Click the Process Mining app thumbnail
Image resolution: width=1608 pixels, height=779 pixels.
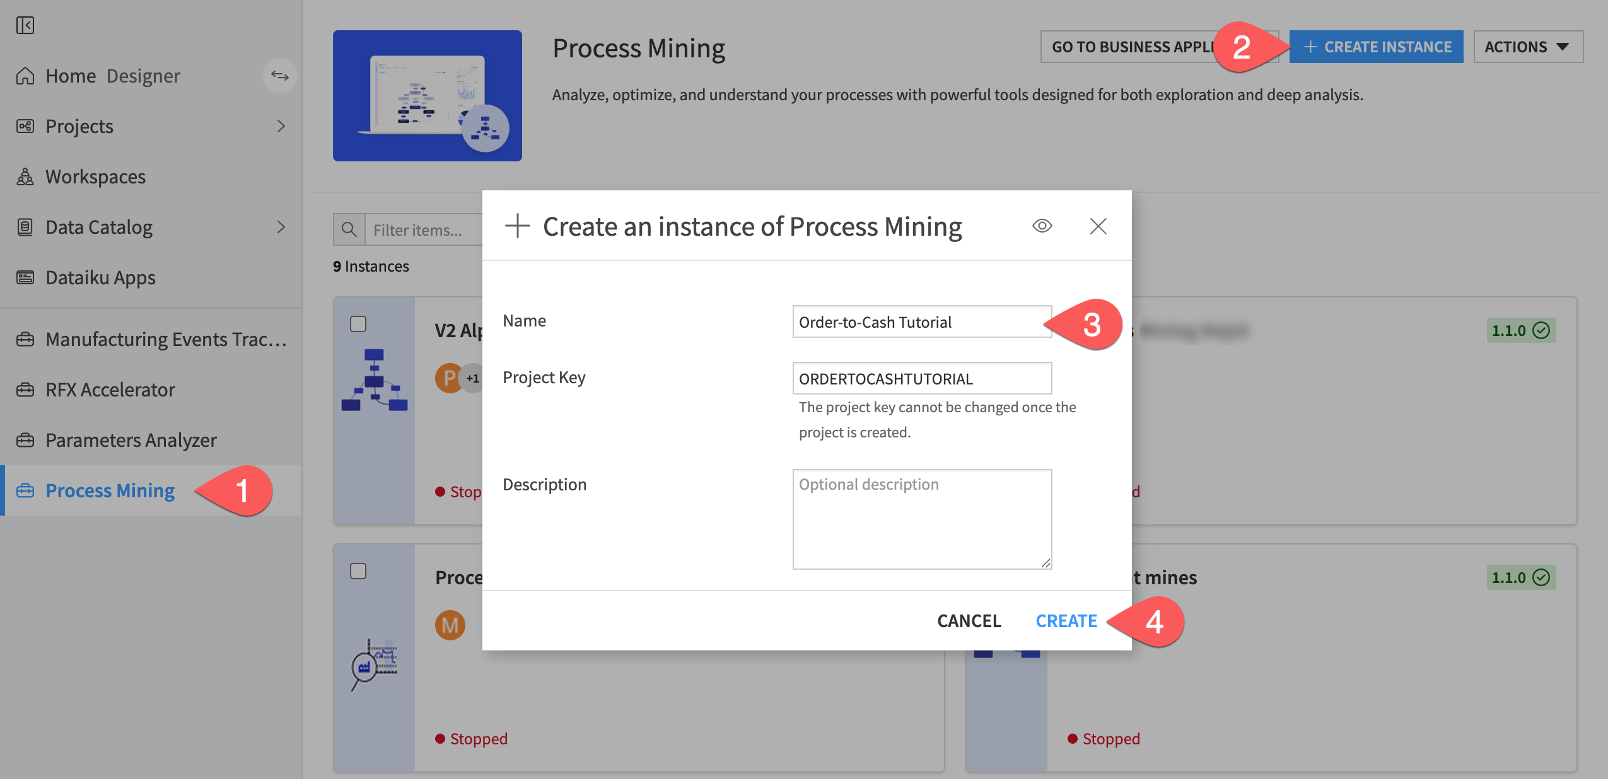pyautogui.click(x=428, y=96)
